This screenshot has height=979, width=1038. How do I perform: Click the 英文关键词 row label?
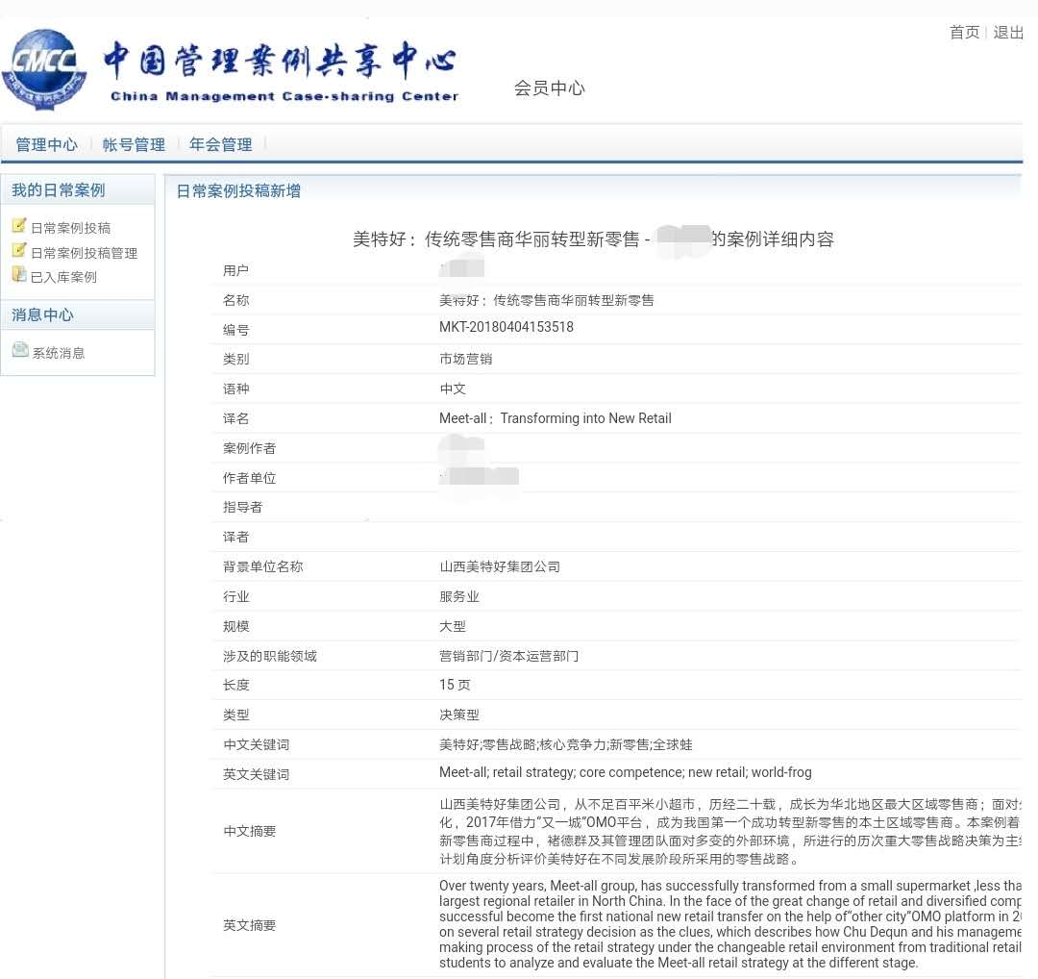(257, 775)
